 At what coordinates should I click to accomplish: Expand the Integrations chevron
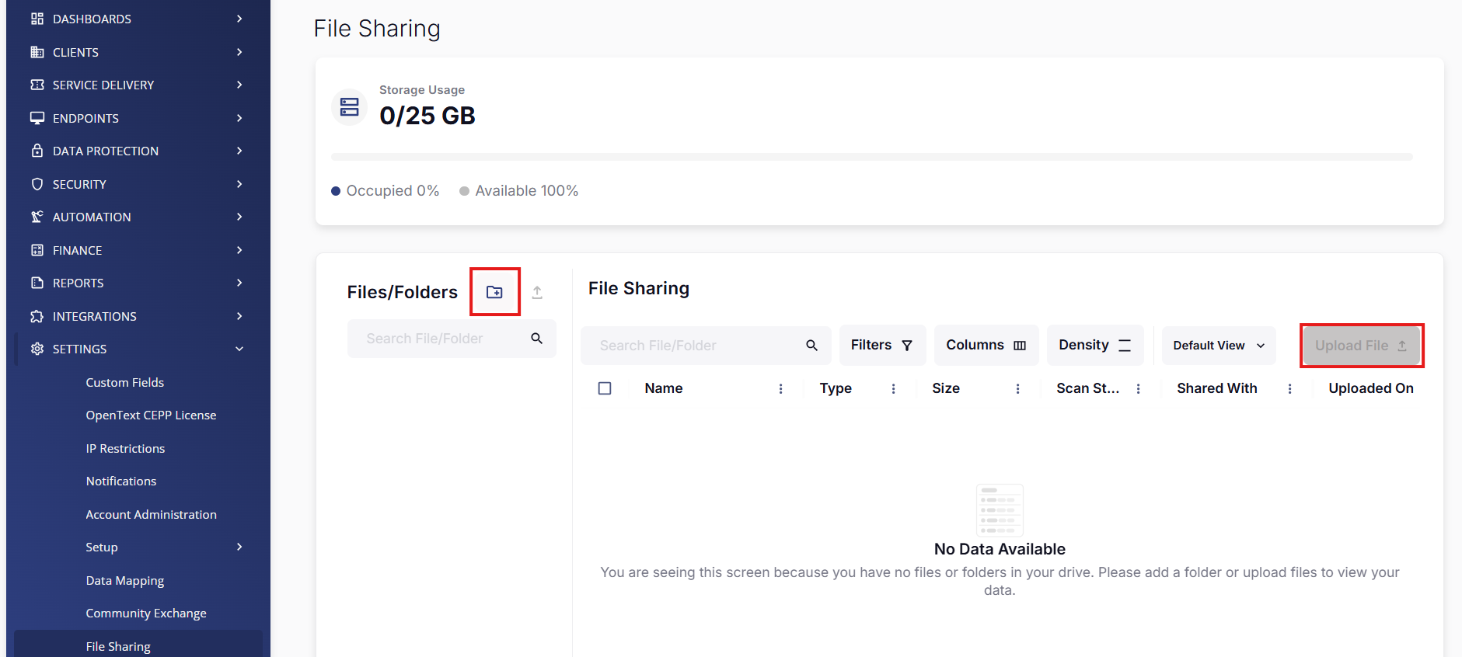[239, 316]
